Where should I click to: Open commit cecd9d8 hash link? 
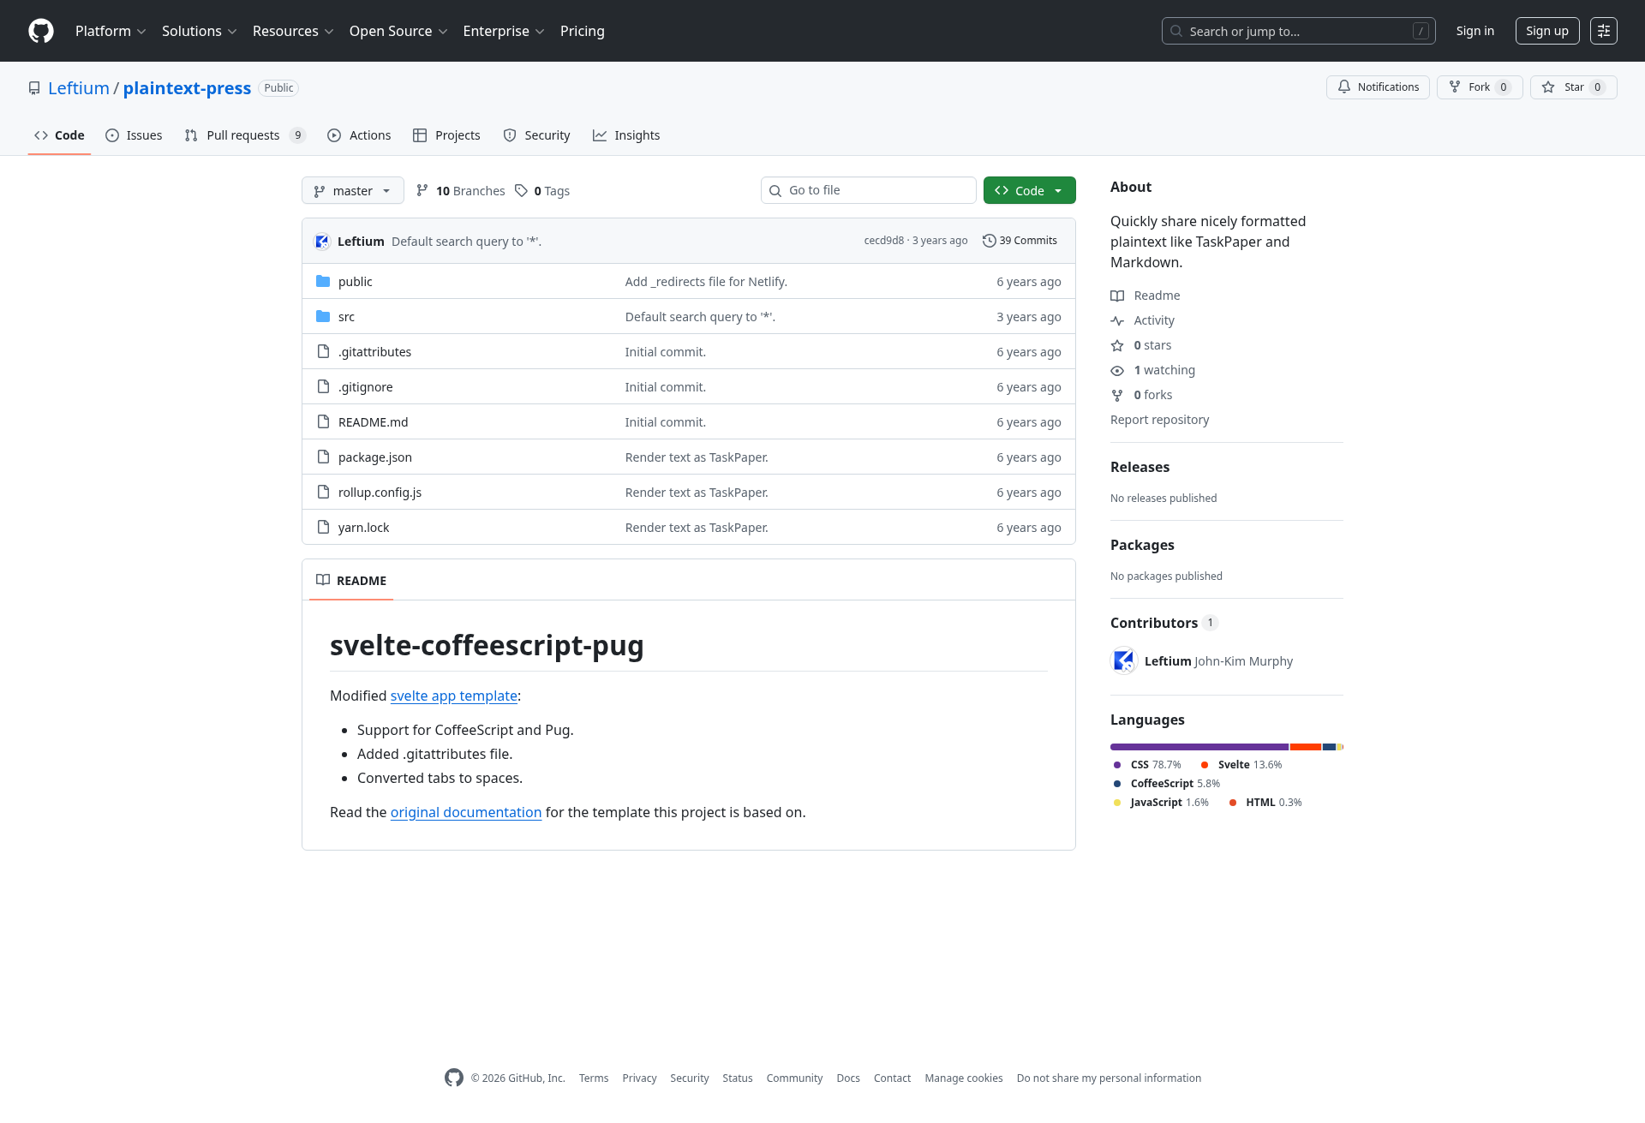coord(883,241)
